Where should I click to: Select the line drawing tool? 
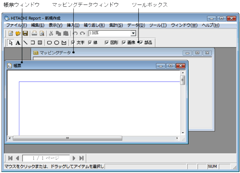(26, 43)
